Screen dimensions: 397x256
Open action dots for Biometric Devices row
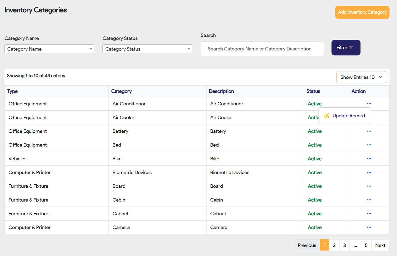point(369,172)
